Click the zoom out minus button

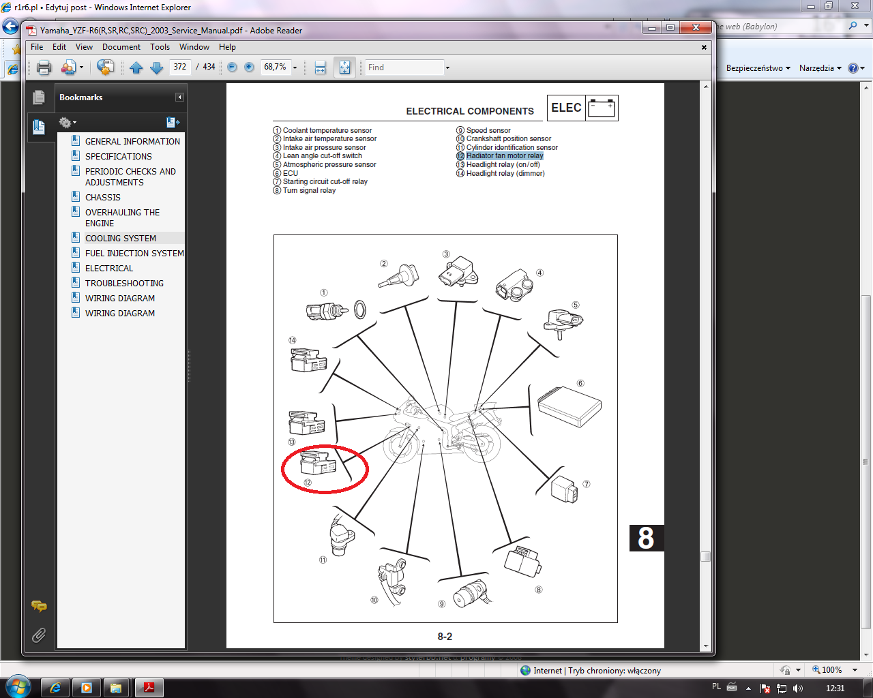click(x=232, y=67)
